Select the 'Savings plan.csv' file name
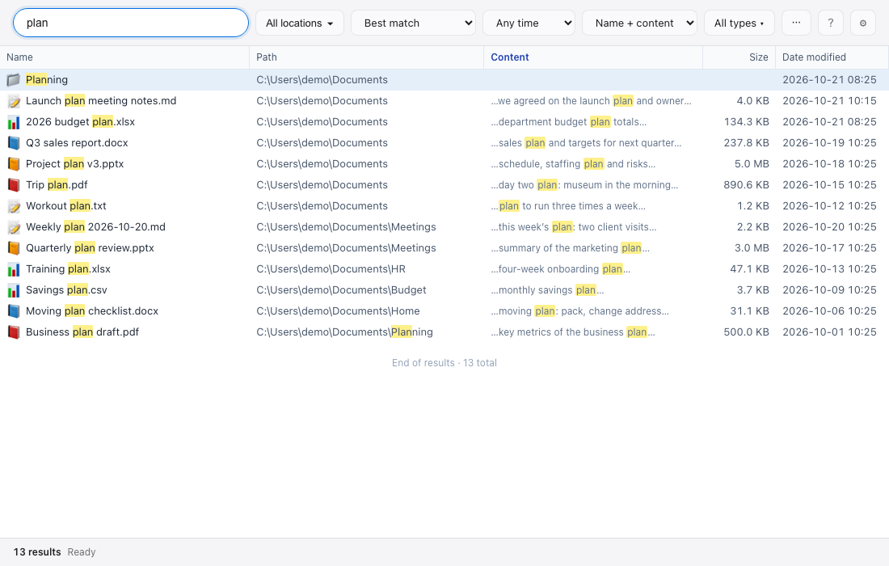The height and width of the screenshot is (566, 889). click(x=66, y=289)
